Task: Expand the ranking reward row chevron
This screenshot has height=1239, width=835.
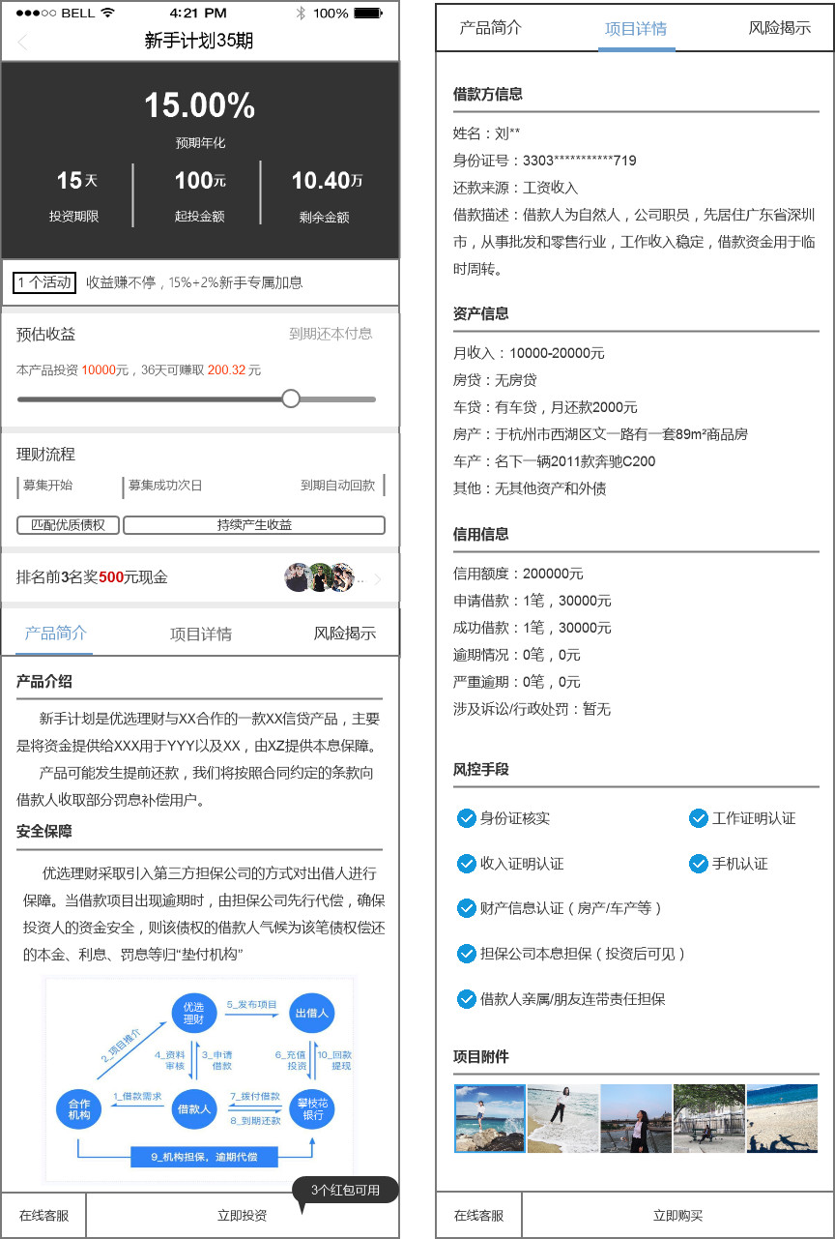Action: pos(378,579)
